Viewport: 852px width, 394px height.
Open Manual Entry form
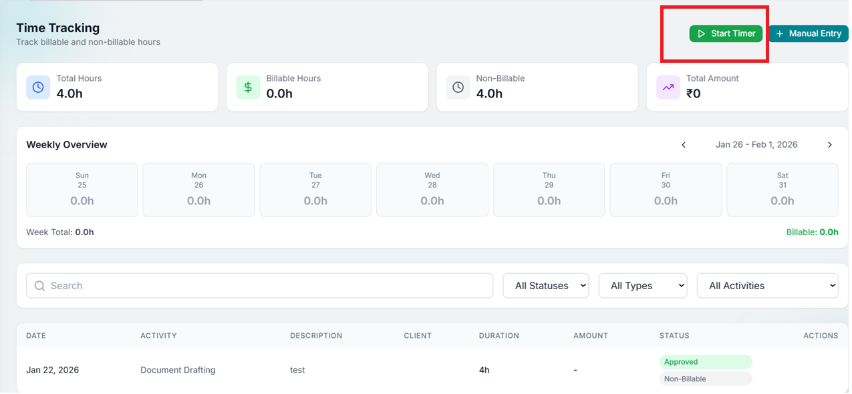pyautogui.click(x=809, y=33)
